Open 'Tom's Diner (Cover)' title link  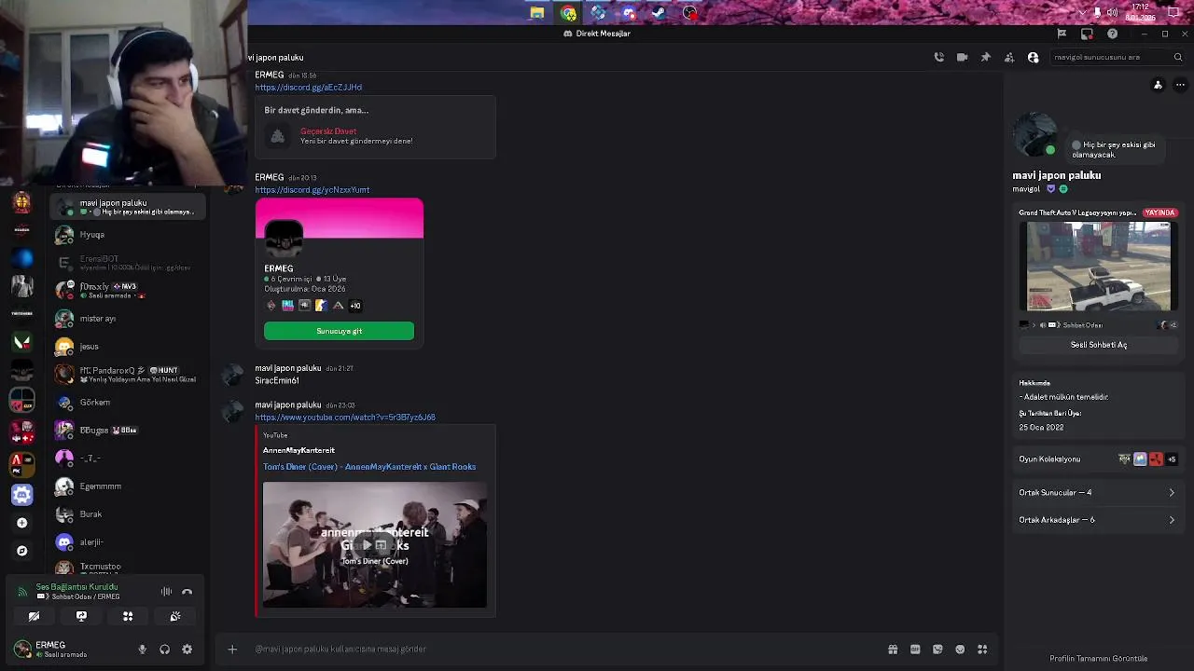(x=369, y=467)
